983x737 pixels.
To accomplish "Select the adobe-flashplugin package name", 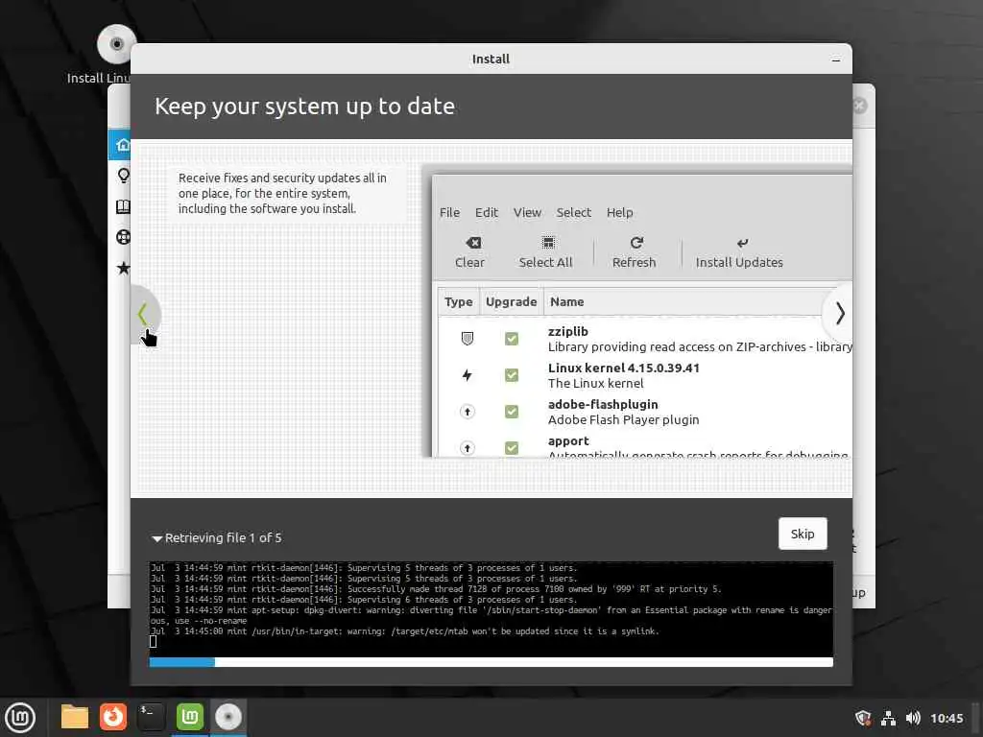I will 603,404.
